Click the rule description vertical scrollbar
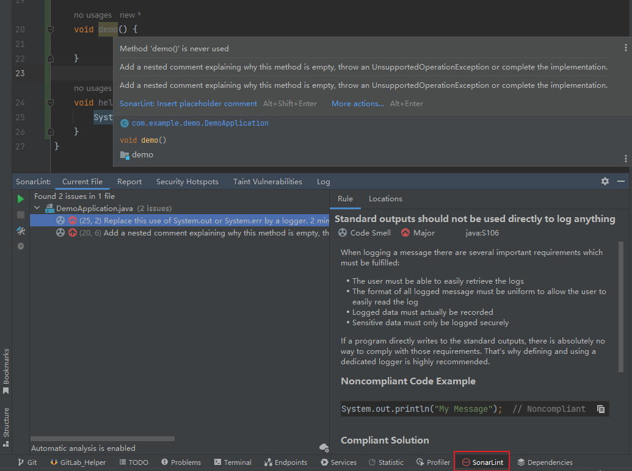 point(621,306)
